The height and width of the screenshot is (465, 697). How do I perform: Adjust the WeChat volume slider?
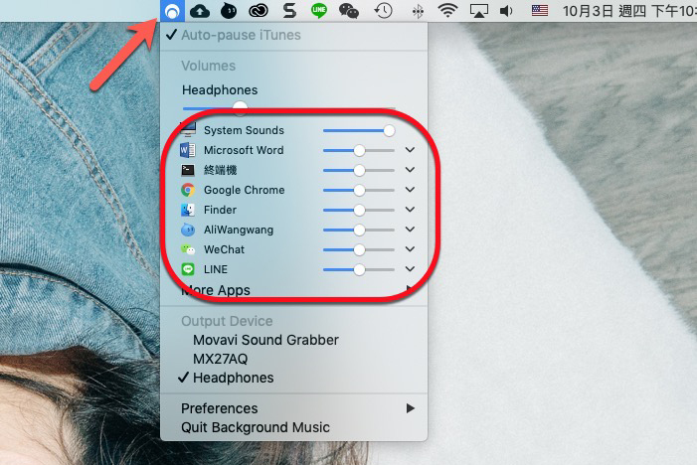pyautogui.click(x=359, y=249)
